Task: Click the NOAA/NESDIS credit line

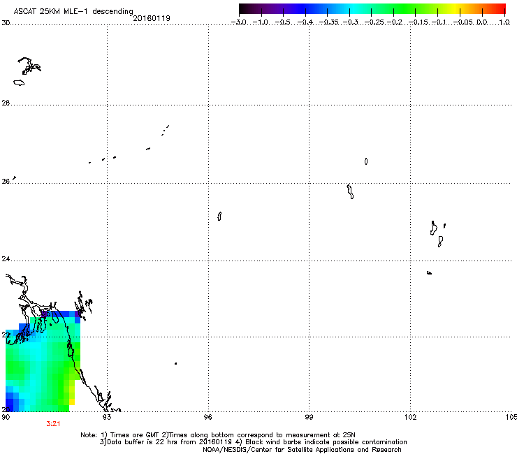Action: tap(302, 450)
